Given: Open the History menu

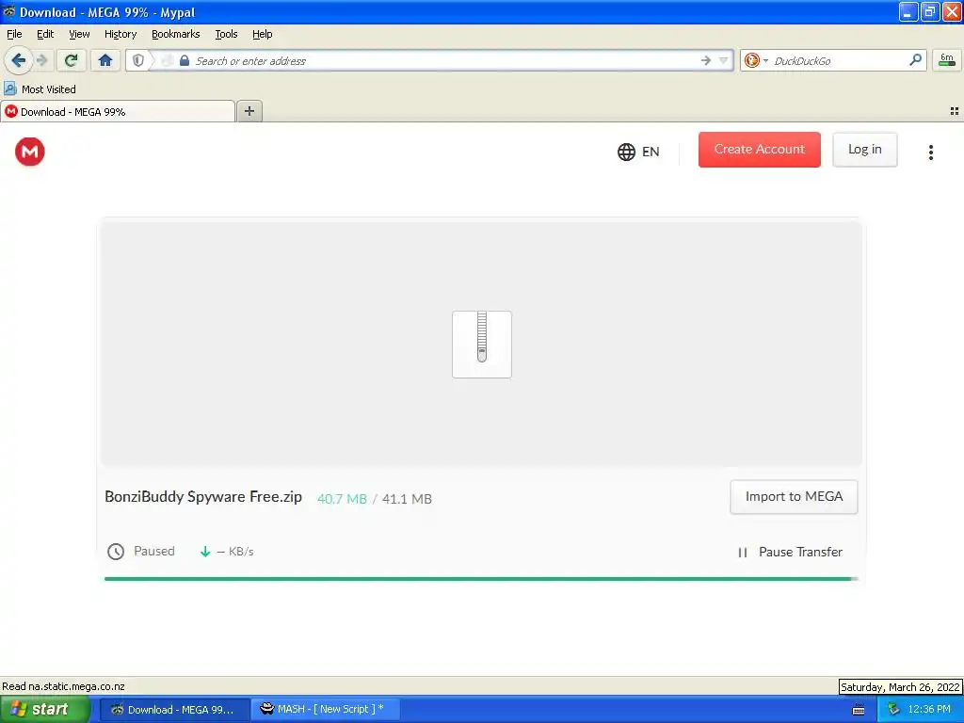Looking at the screenshot, I should coord(120,34).
